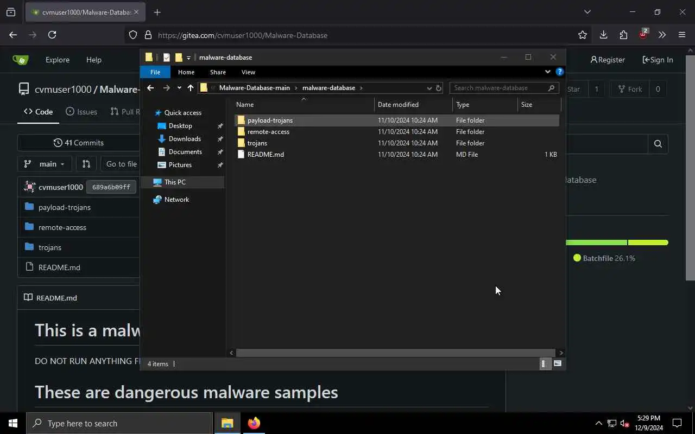This screenshot has width=695, height=434.
Task: Open the Issues tab on Gitea
Action: tap(81, 112)
